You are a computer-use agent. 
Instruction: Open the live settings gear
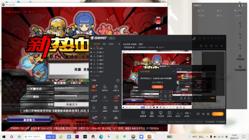pyautogui.click(x=208, y=114)
